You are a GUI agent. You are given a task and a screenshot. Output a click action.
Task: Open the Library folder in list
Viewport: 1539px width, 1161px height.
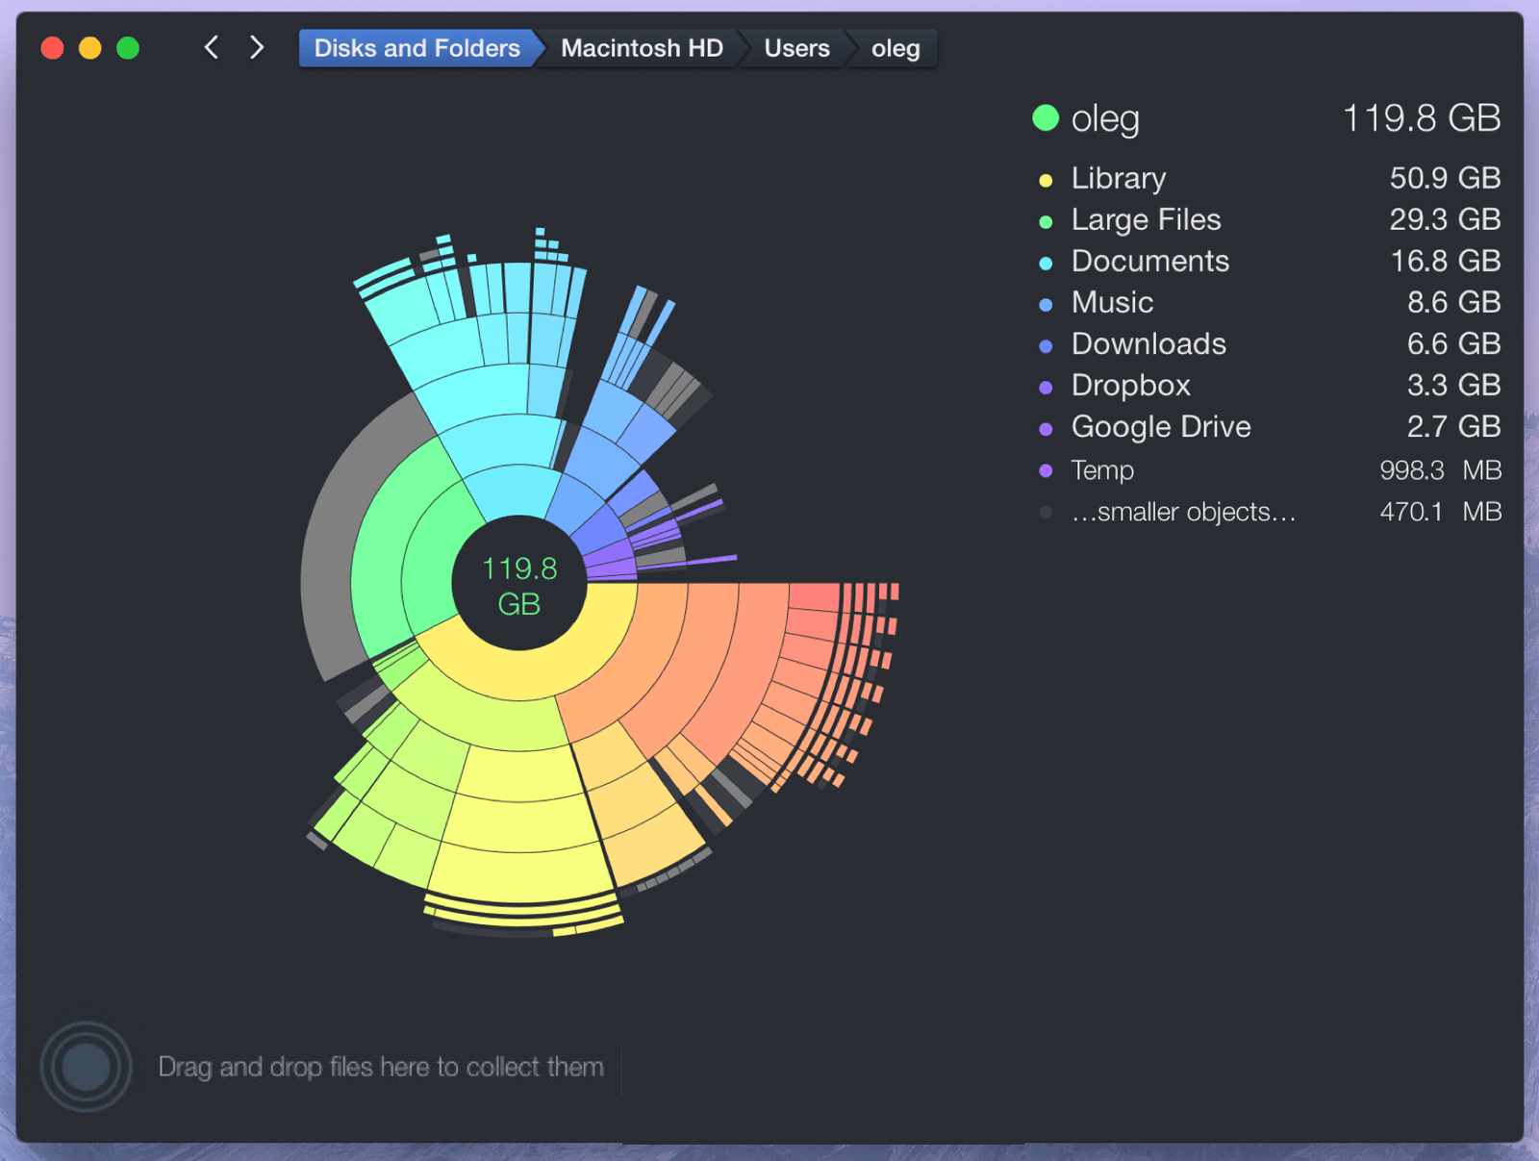[x=1119, y=178]
